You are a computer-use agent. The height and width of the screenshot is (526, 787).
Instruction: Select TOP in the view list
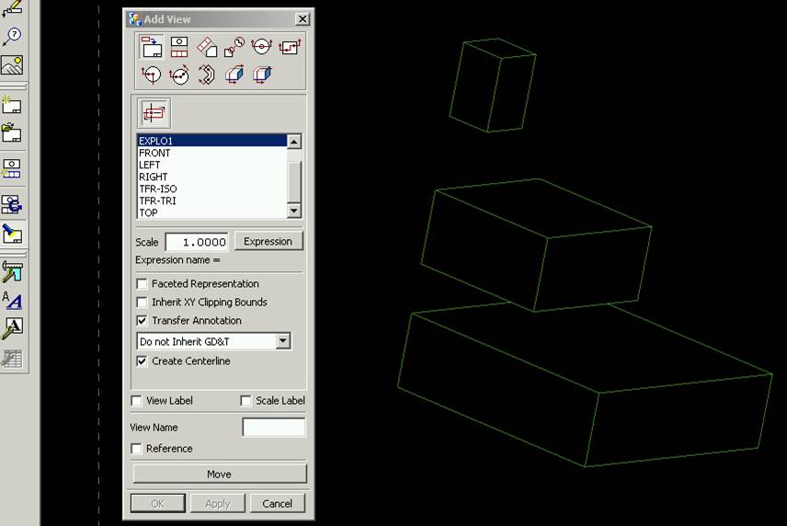[x=211, y=212]
